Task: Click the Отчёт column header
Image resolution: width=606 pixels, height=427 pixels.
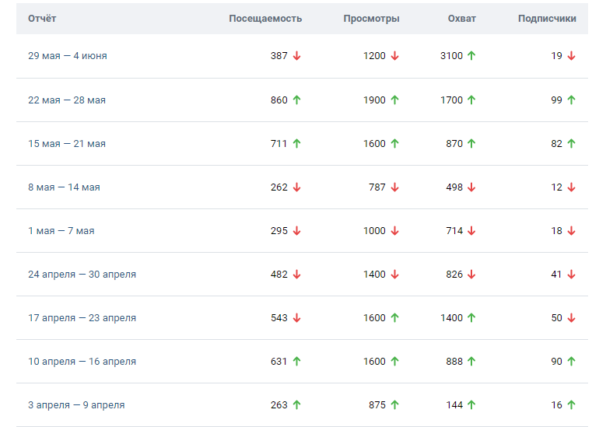Action: coord(42,19)
